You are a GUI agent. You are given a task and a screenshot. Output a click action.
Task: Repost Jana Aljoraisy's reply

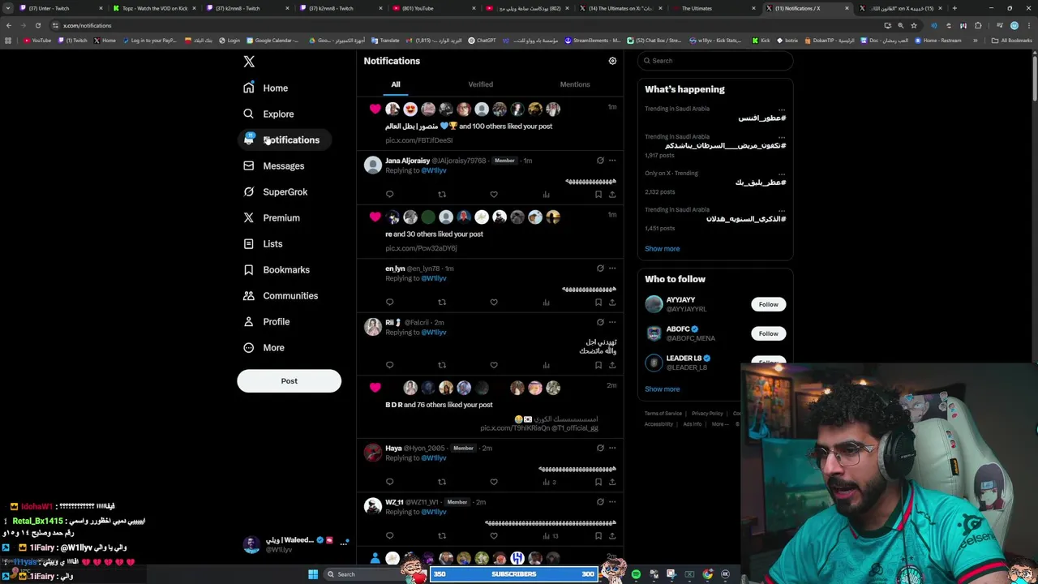coord(442,195)
